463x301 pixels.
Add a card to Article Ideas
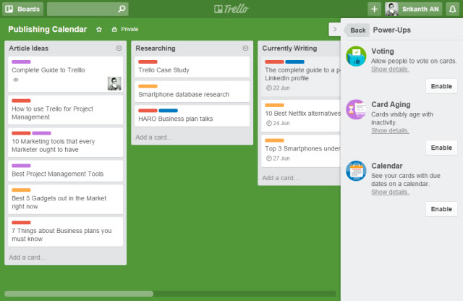point(27,258)
